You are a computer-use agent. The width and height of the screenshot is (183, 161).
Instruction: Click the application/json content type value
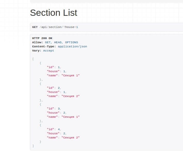pos(72,47)
